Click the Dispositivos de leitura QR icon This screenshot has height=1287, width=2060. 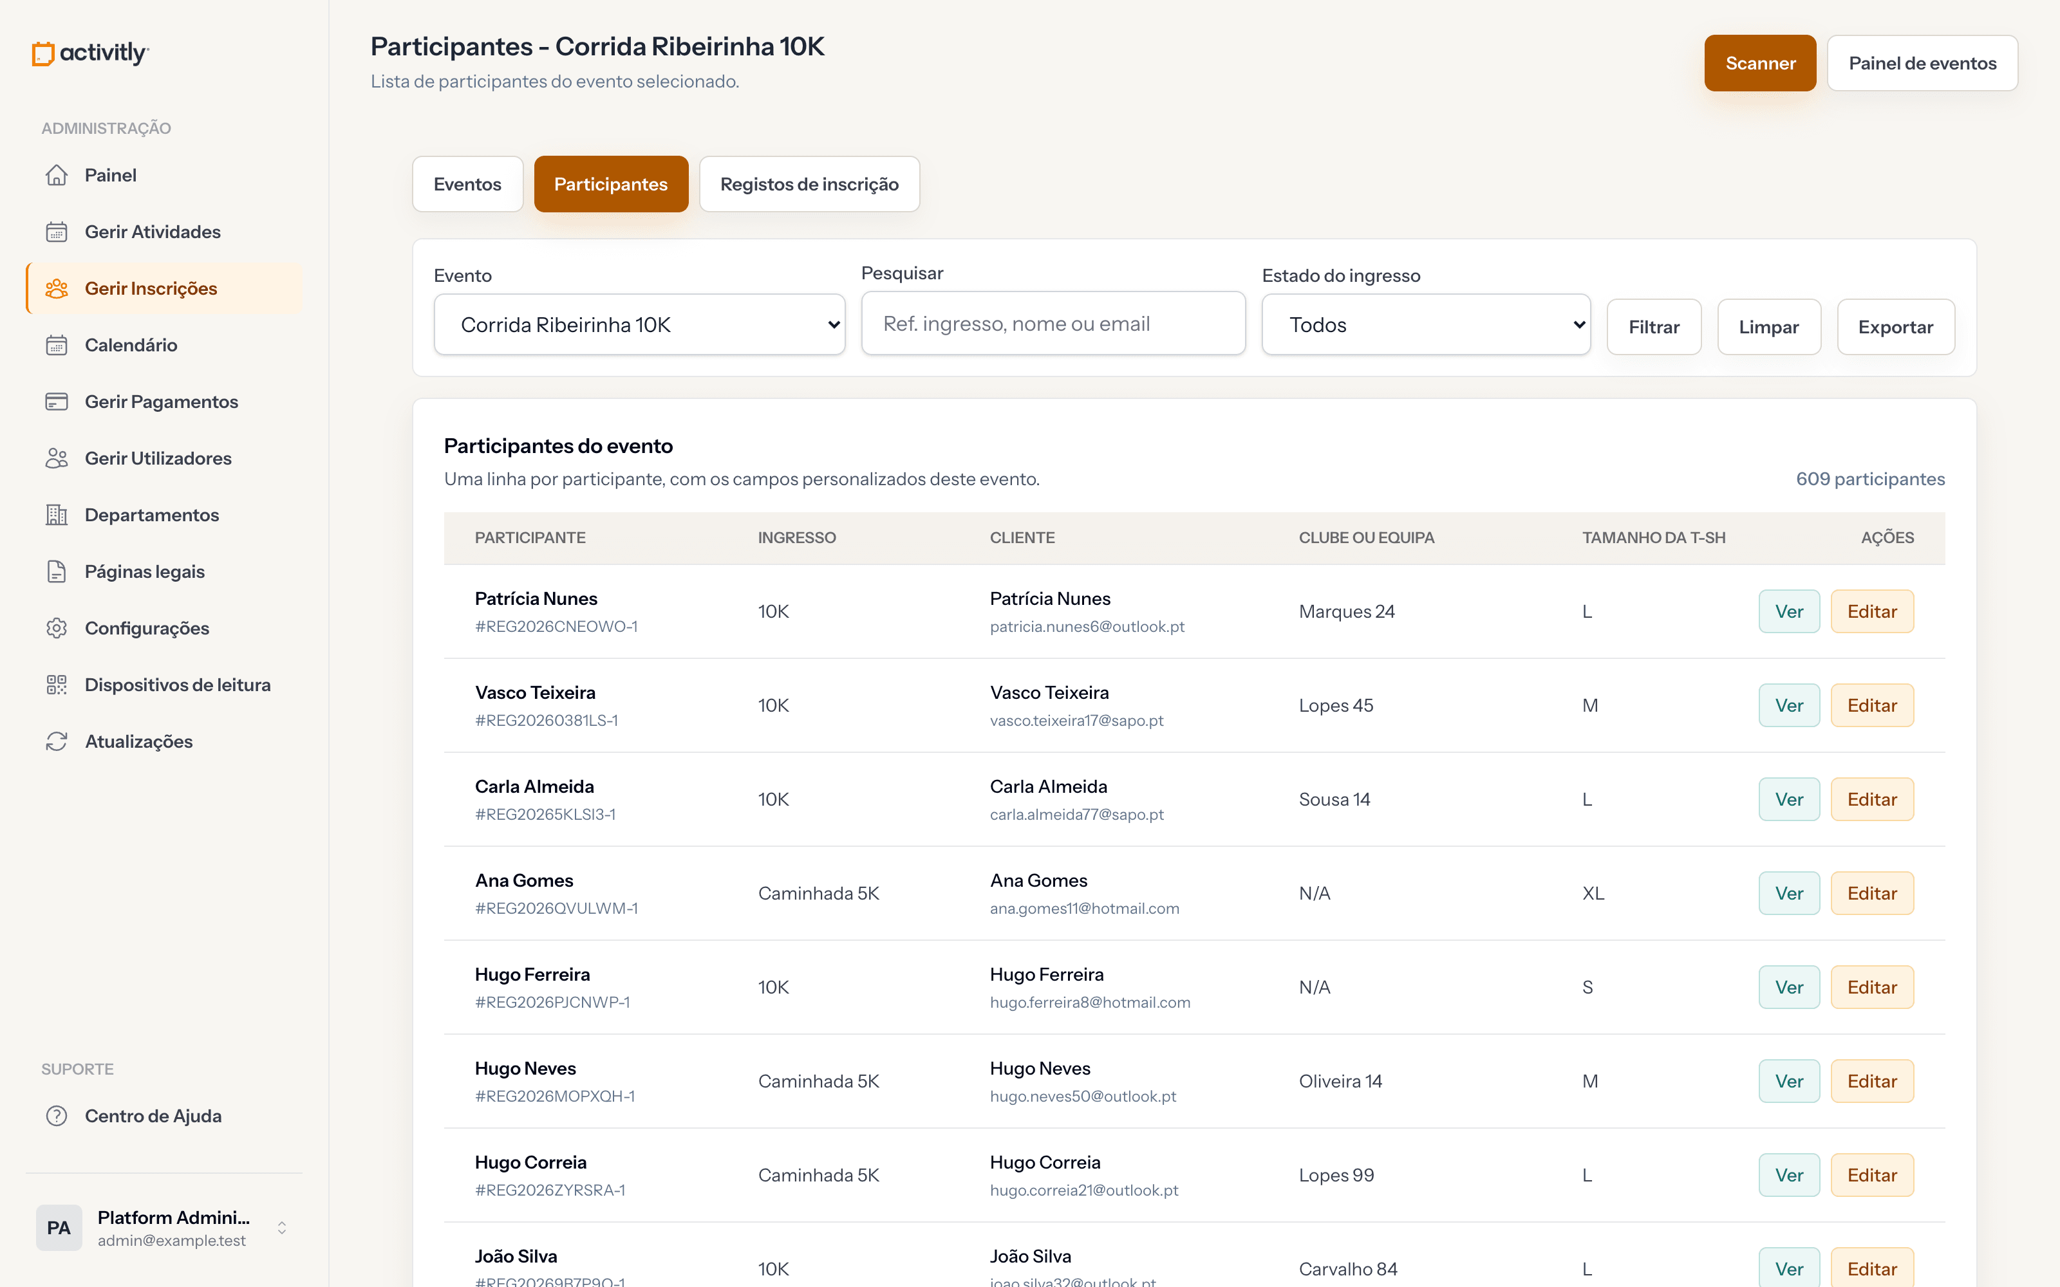56,685
